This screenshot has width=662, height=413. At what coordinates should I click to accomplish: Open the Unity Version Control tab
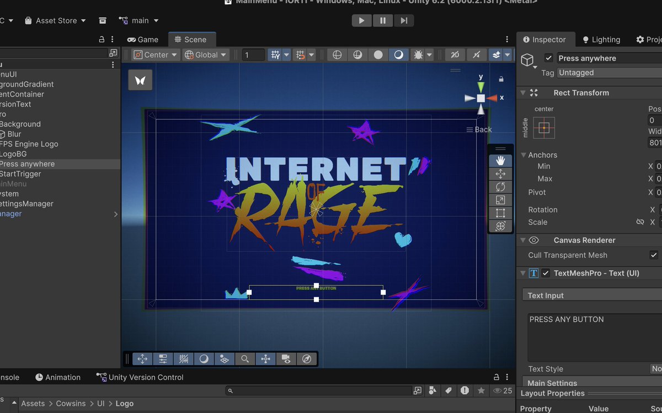coord(140,377)
